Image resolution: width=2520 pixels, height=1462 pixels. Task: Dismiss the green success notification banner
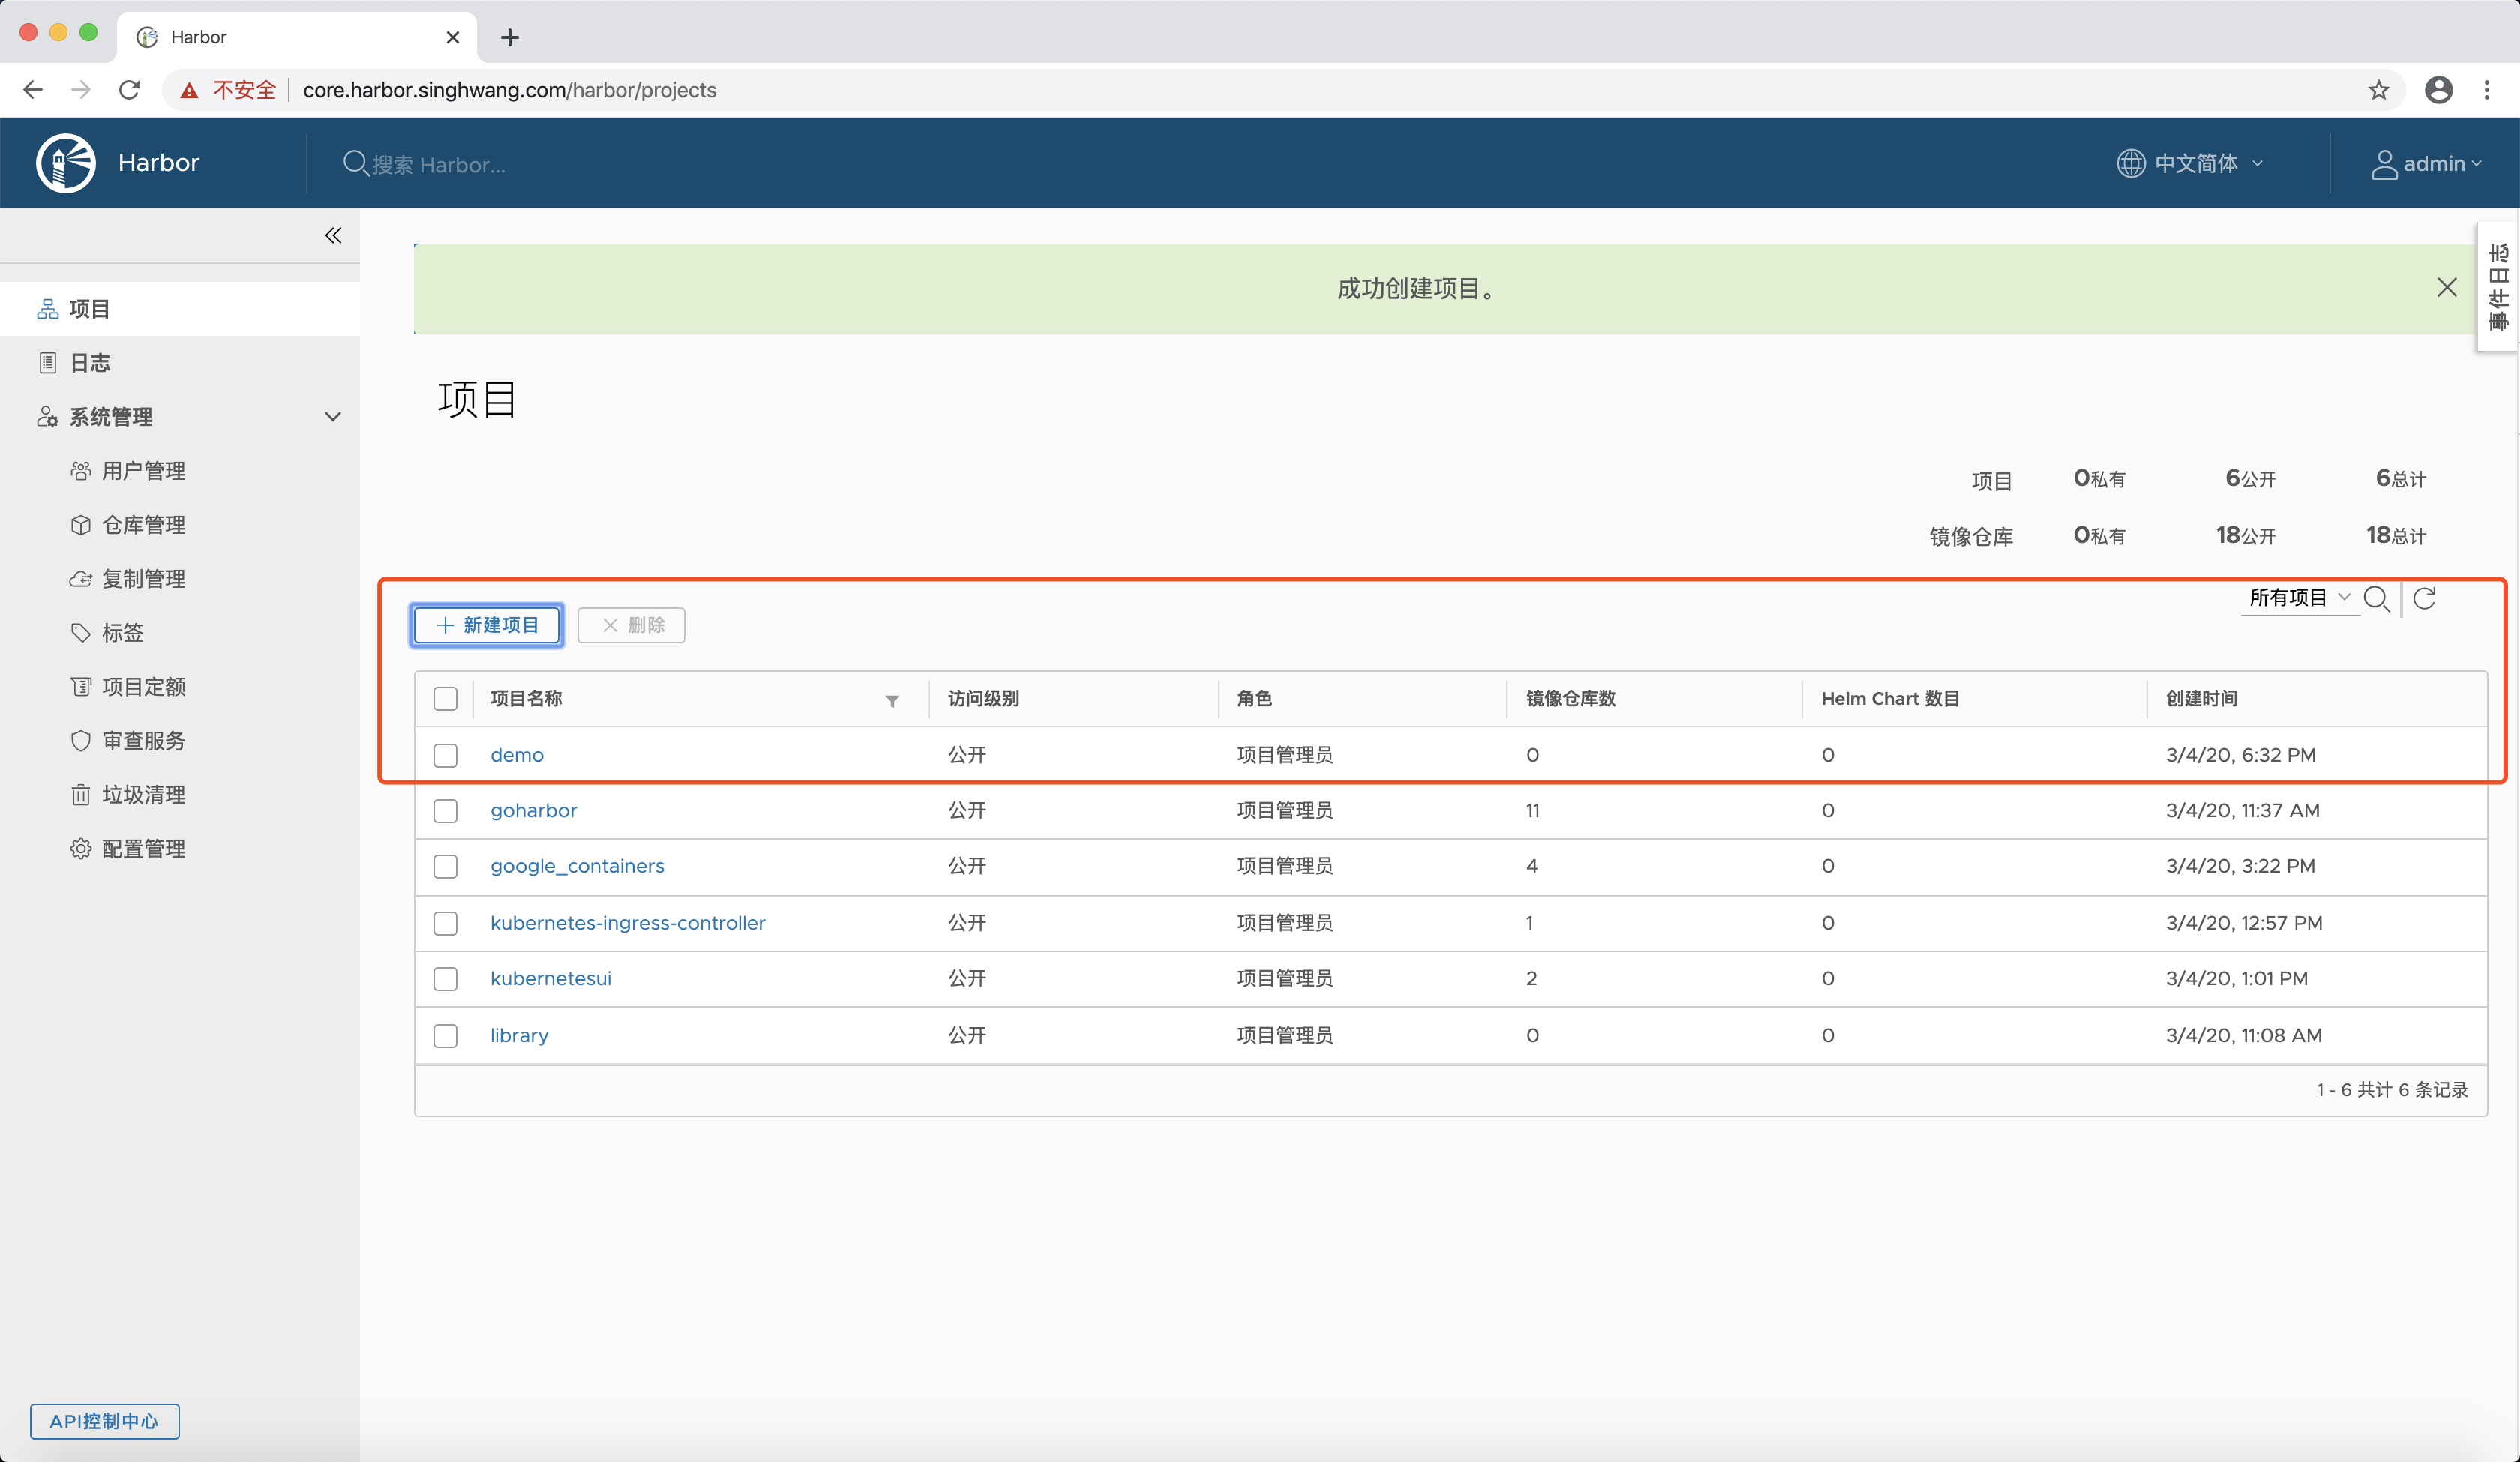pyautogui.click(x=2446, y=288)
